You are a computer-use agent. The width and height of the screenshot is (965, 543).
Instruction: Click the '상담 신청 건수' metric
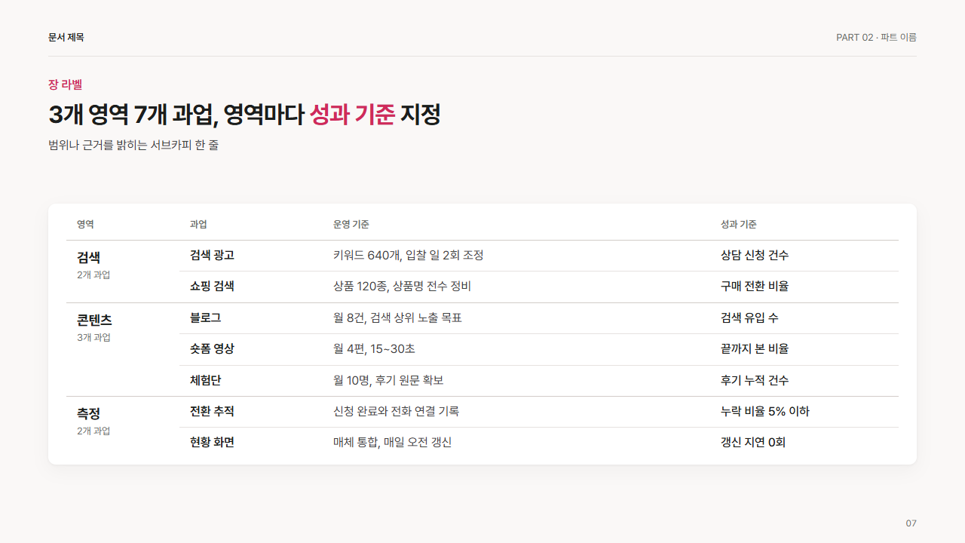(755, 256)
